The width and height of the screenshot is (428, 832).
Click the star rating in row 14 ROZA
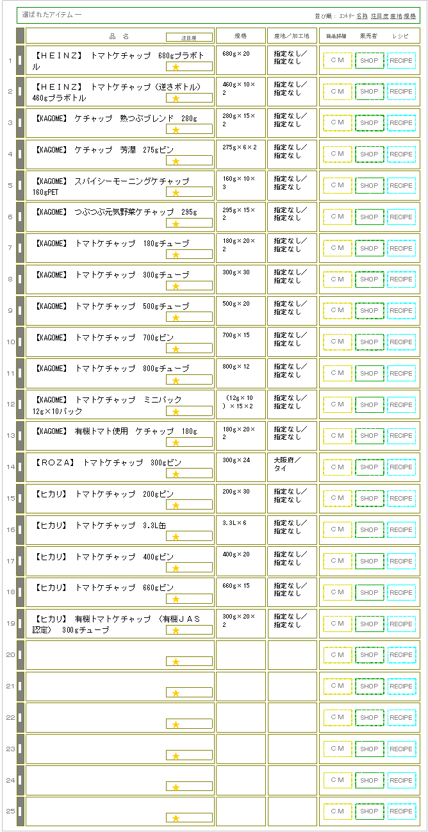(176, 474)
